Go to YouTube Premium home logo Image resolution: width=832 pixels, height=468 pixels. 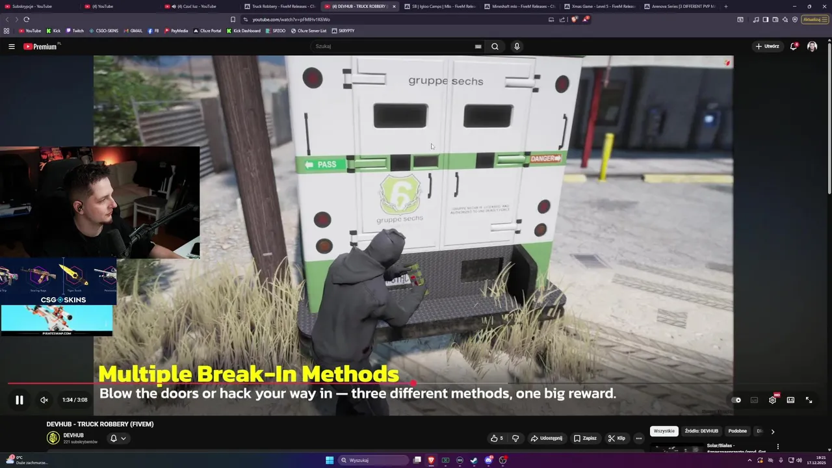pos(40,46)
